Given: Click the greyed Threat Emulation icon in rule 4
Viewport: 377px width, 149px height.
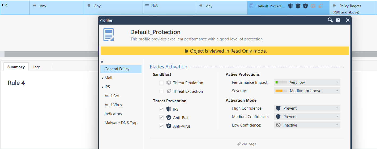Looking at the screenshot, I should pyautogui.click(x=313, y=6).
